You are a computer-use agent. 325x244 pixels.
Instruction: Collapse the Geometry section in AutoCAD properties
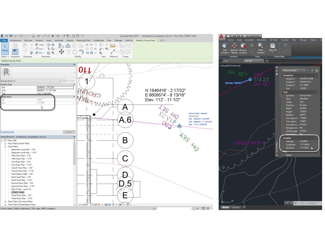316,75
